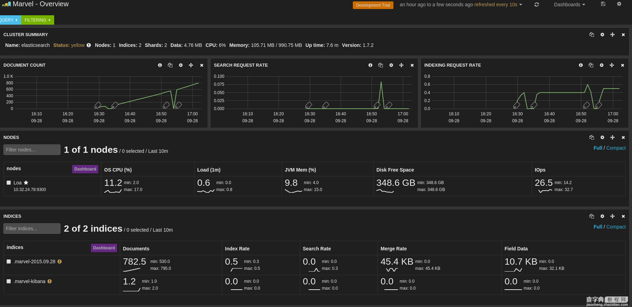
Task: Close the Indexing Request Rate panel
Action: point(623,65)
